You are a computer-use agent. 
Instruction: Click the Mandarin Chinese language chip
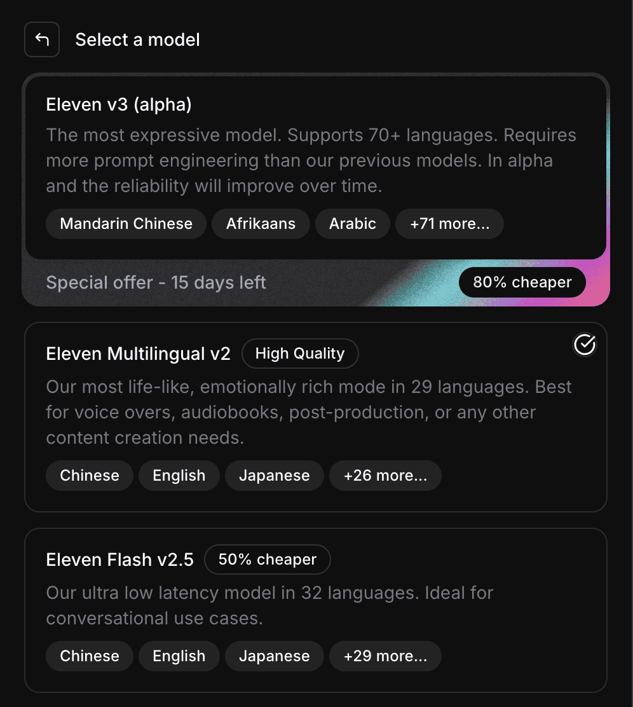coord(125,223)
